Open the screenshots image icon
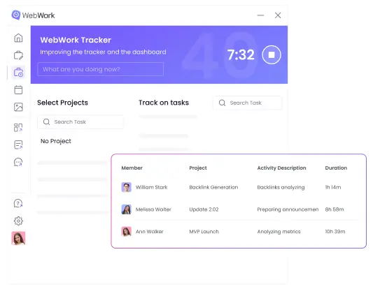 (x=18, y=107)
